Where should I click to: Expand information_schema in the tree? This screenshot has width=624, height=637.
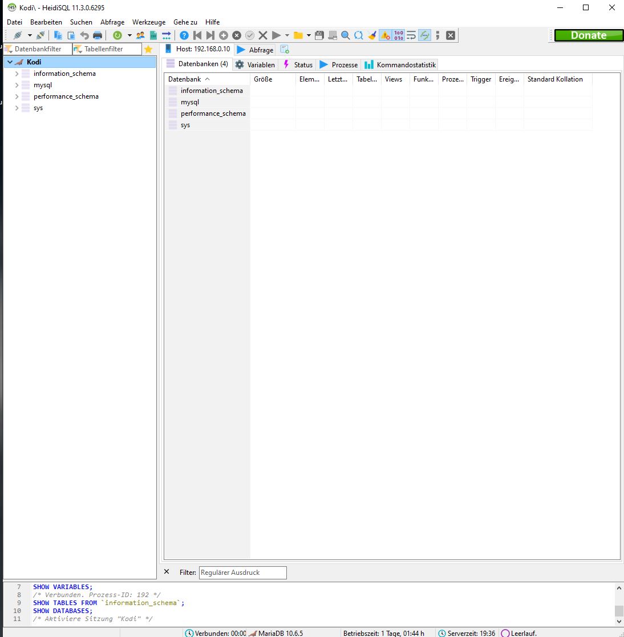tap(17, 74)
